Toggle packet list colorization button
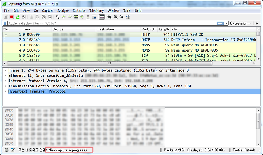The height and width of the screenshot is (155, 263). coord(102,17)
